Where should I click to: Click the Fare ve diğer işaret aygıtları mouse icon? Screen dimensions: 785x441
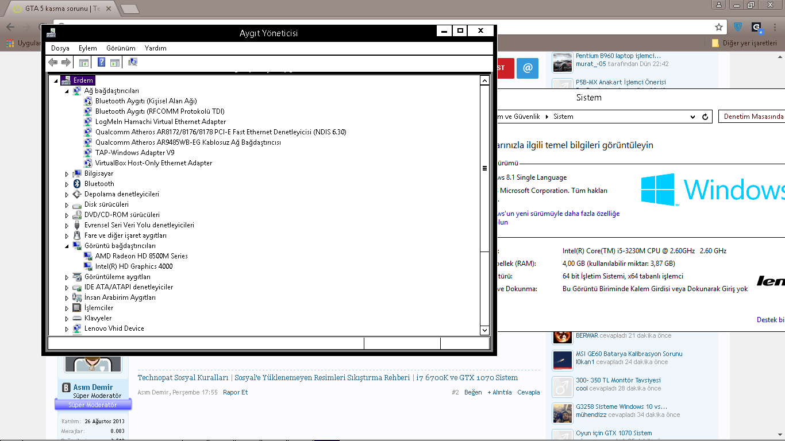point(77,235)
